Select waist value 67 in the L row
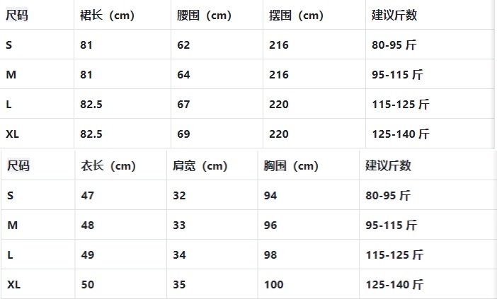This screenshot has height=299, width=497. pos(183,105)
